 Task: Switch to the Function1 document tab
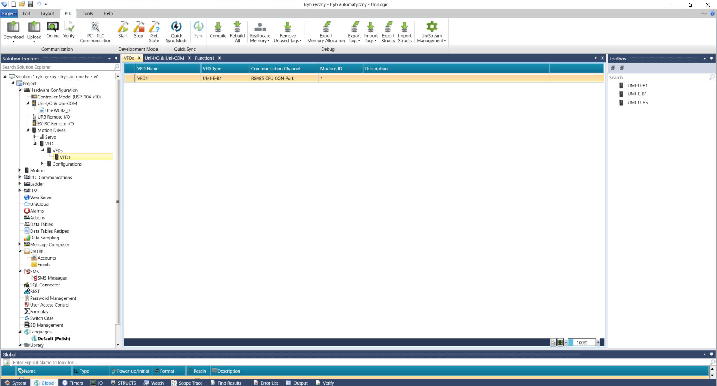pos(204,58)
